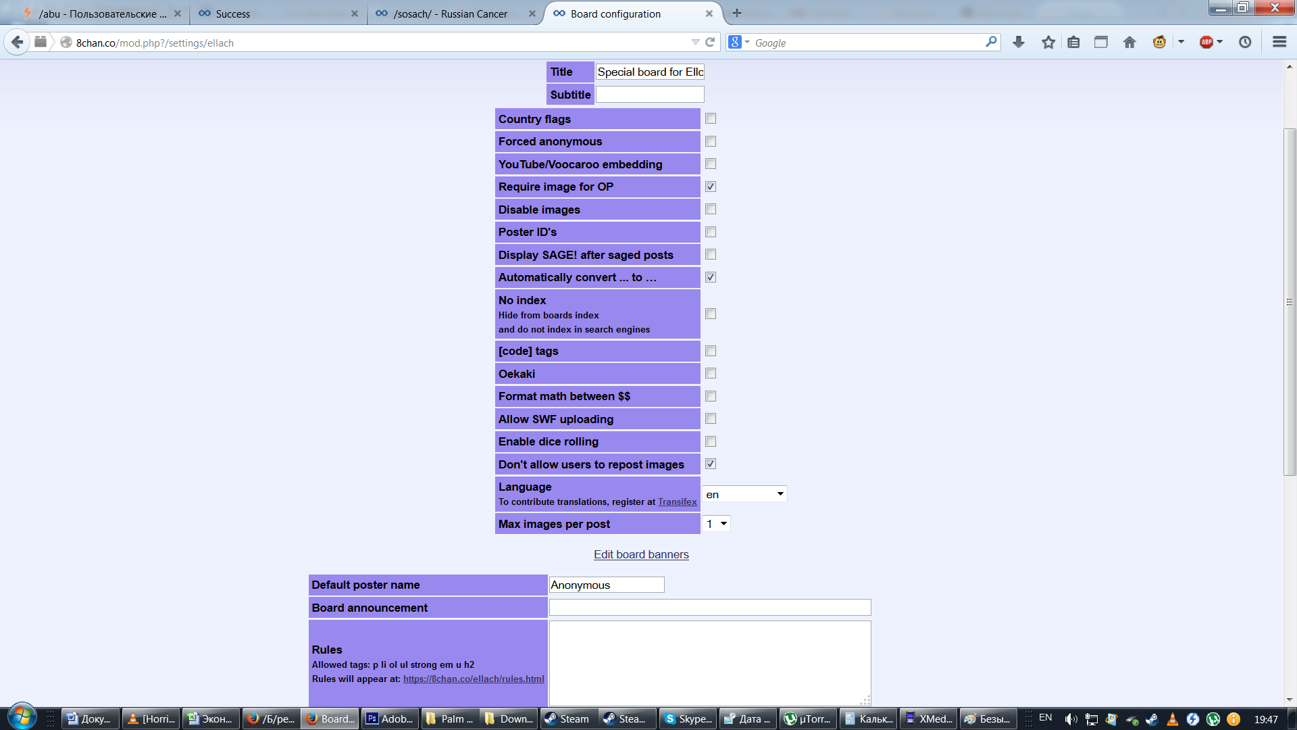Viewport: 1297px width, 730px height.
Task: Open the search engine selector dropdown
Action: [739, 42]
